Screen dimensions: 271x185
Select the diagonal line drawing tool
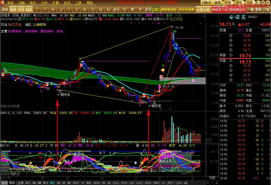pos(37,10)
